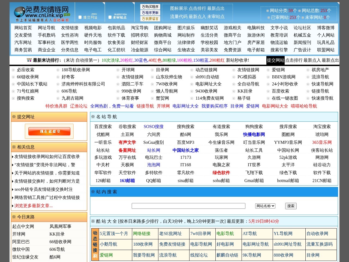Click the 我要留言 button
The image size is (349, 262).
point(150,19)
